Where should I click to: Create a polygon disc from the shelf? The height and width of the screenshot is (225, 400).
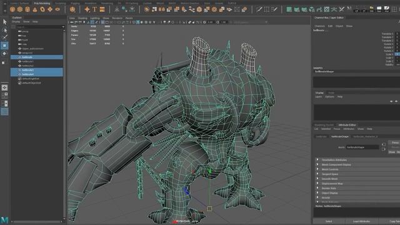tap(57, 10)
